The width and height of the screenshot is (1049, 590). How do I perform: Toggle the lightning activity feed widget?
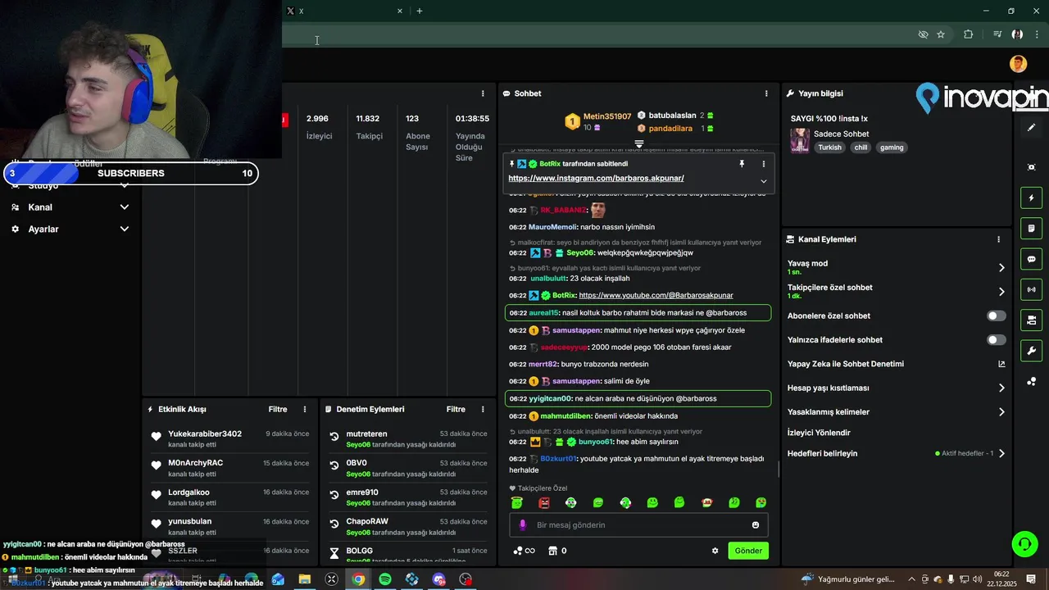click(1031, 198)
